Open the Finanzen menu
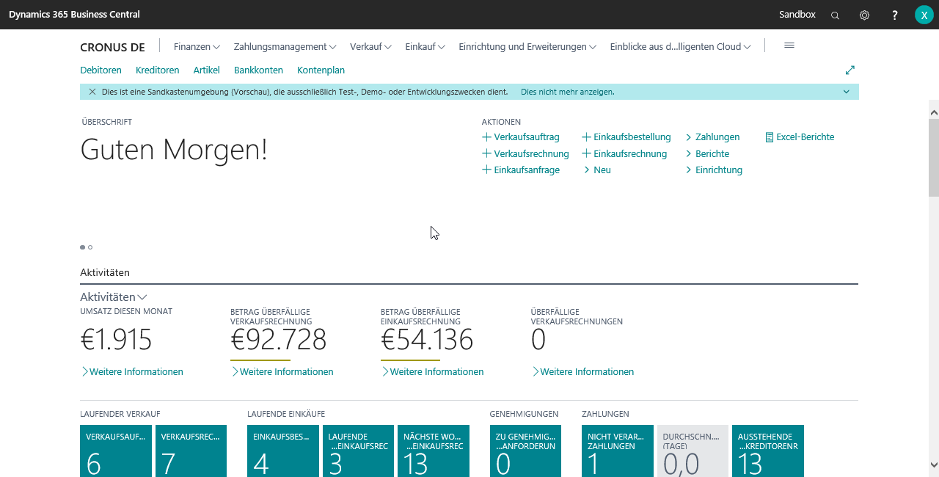939x477 pixels. [197, 47]
